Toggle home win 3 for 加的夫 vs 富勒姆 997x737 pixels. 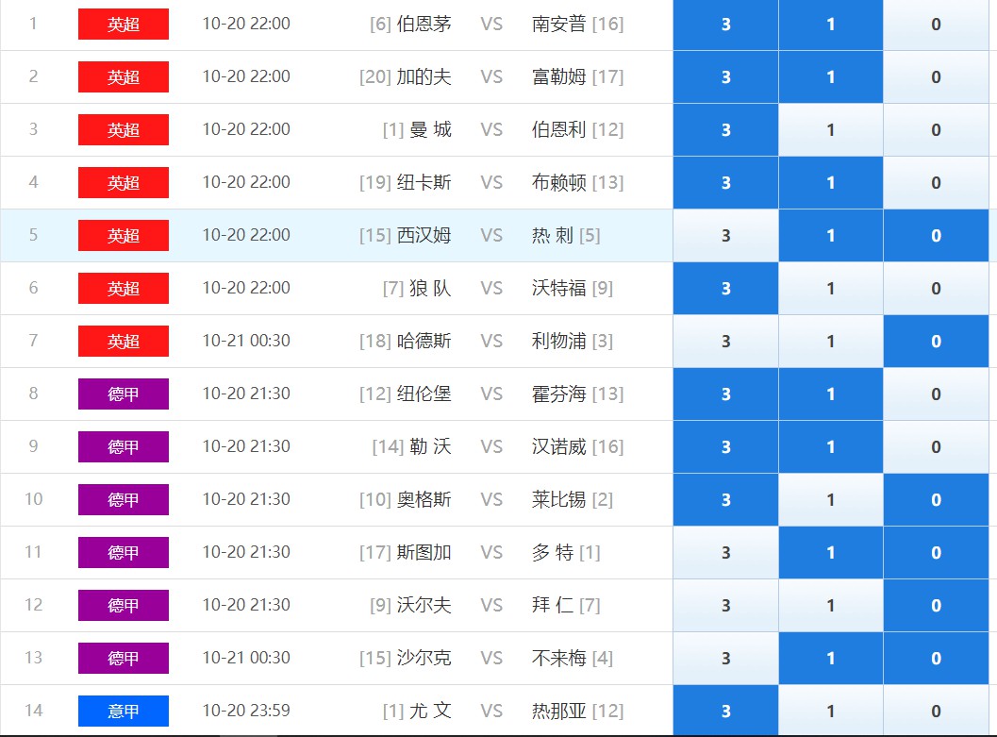coord(725,77)
